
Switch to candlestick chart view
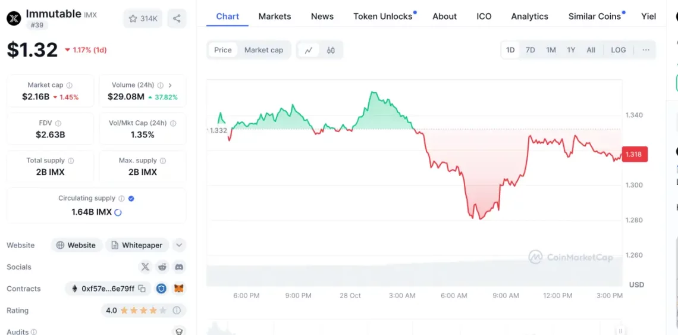[331, 50]
